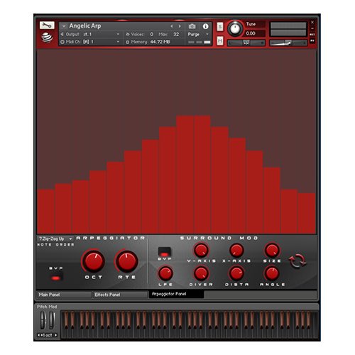Click the Pitch Mod label
This screenshot has height=355, width=355.
[x=47, y=307]
